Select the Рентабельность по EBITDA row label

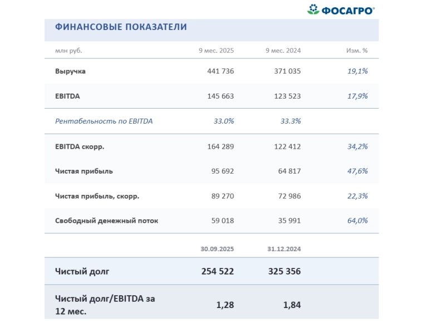tap(104, 121)
